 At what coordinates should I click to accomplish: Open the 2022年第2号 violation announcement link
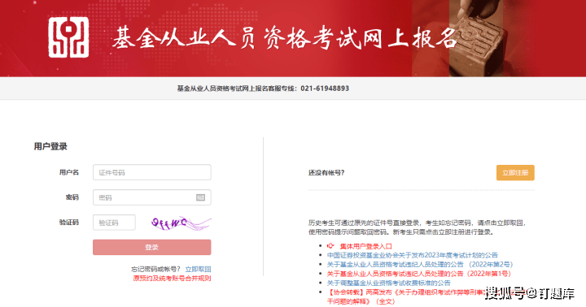click(420, 265)
